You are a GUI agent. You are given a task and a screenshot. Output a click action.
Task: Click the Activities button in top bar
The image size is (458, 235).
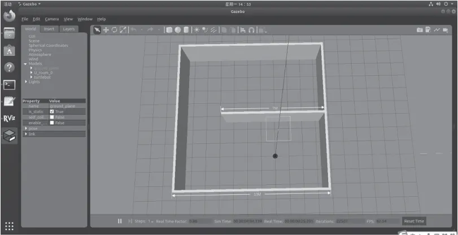tap(7, 4)
